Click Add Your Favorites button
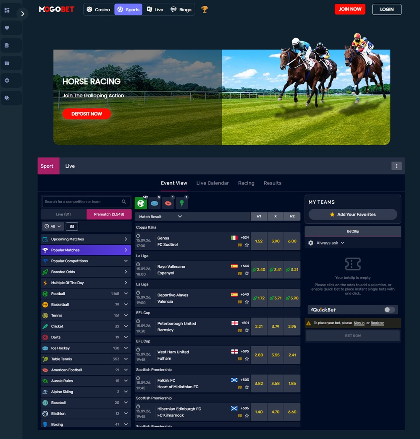The height and width of the screenshot is (439, 420). click(353, 214)
